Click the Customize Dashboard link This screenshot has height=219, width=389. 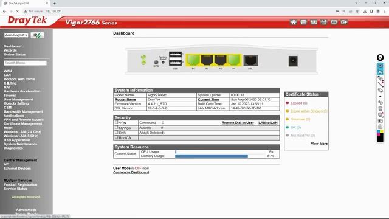131,172
